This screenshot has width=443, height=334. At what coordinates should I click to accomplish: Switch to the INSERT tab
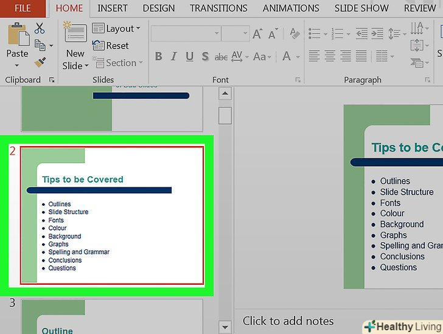click(x=113, y=9)
